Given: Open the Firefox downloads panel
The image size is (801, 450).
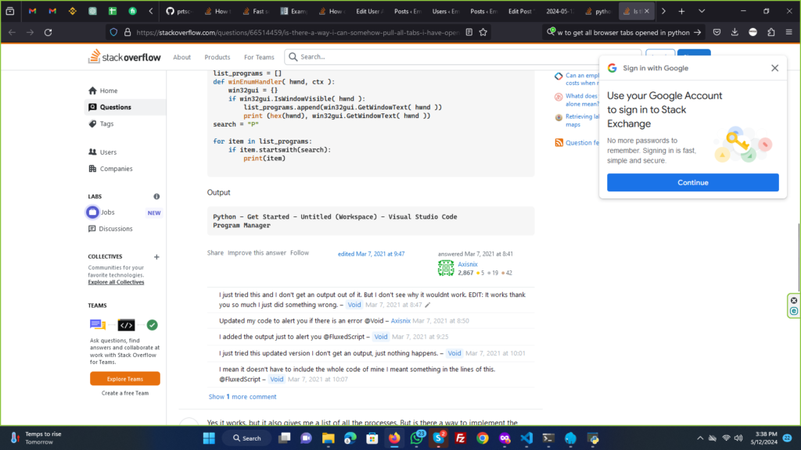Looking at the screenshot, I should [x=735, y=32].
